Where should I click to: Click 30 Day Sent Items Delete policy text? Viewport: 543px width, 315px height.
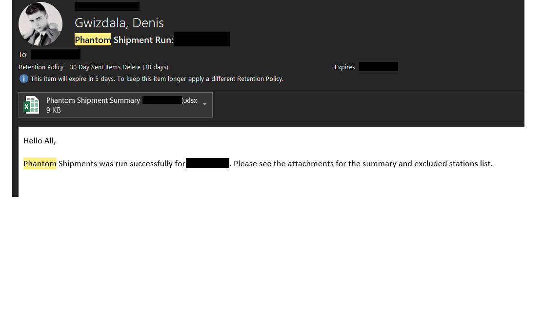(119, 67)
